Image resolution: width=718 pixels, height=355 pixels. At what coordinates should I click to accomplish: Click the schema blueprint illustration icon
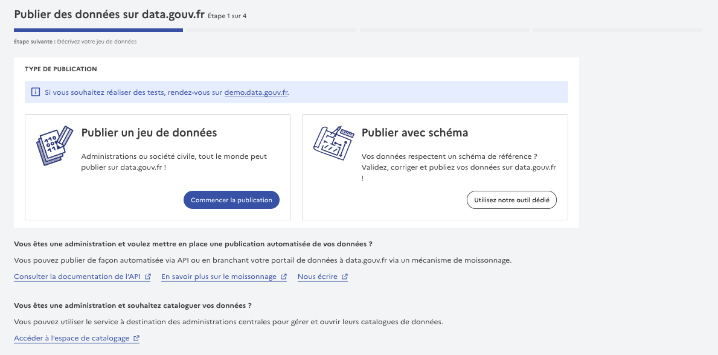[335, 143]
